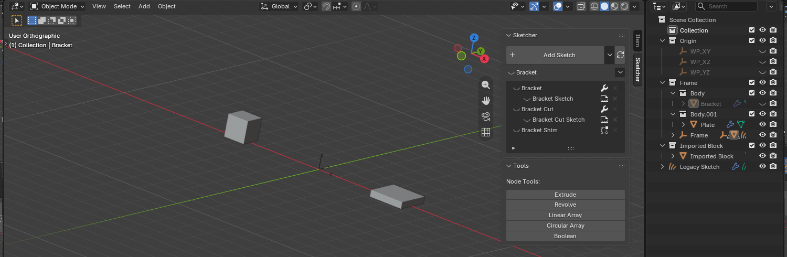Click the Revolve button
Viewport: 787px width, 257px height.
point(566,205)
